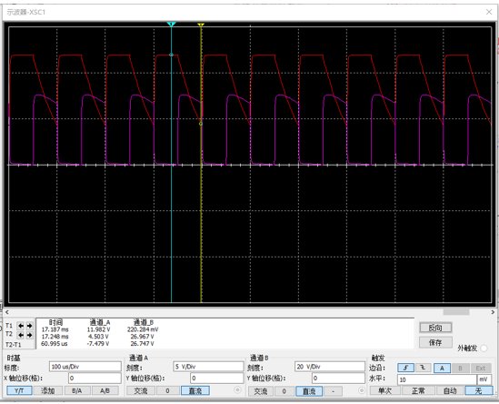Set channel B coupling to 交流 (AC)
This screenshot has height=404, width=499.
click(261, 391)
